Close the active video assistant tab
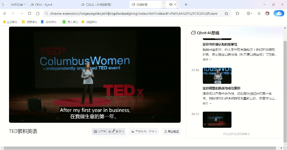The width and height of the screenshot is (287, 150). click(175, 4)
